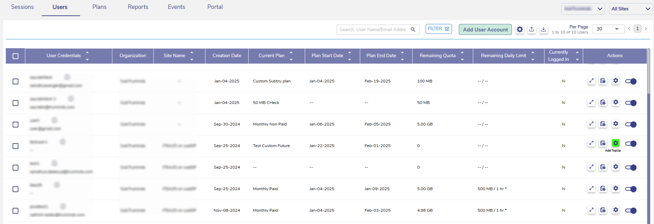Tick the select-all checkbox in table header
Screen dimensions: 654x224
coord(15,56)
